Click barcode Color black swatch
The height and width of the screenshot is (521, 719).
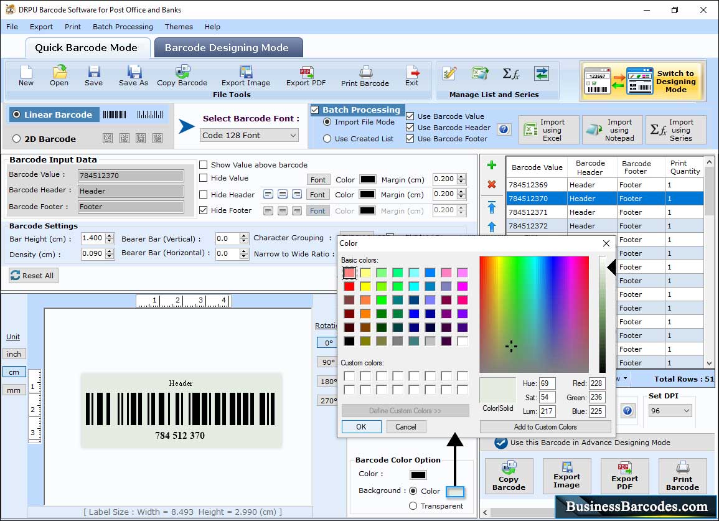point(418,475)
